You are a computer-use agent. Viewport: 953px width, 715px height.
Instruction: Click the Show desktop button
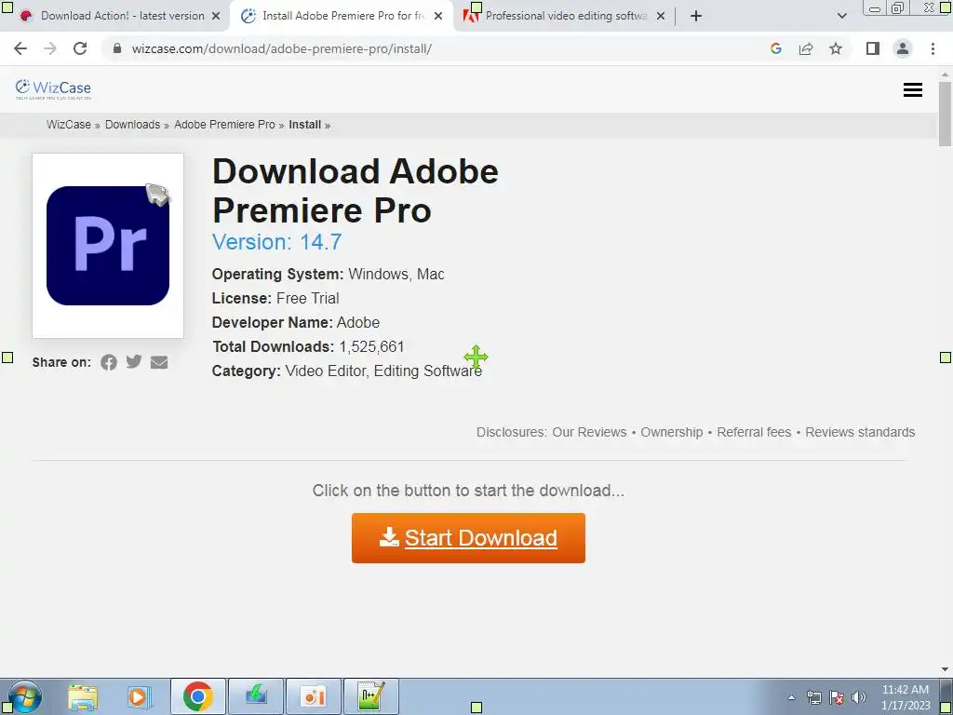(x=946, y=696)
